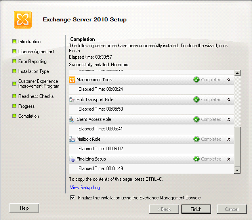252x220 pixels.
Task: Click green square beside Customer Experience Improvement Program
Action: [14, 84]
